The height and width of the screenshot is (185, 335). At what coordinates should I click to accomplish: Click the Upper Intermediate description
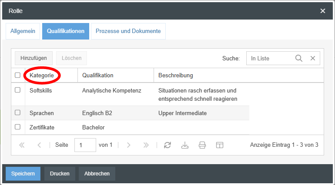coord(182,113)
